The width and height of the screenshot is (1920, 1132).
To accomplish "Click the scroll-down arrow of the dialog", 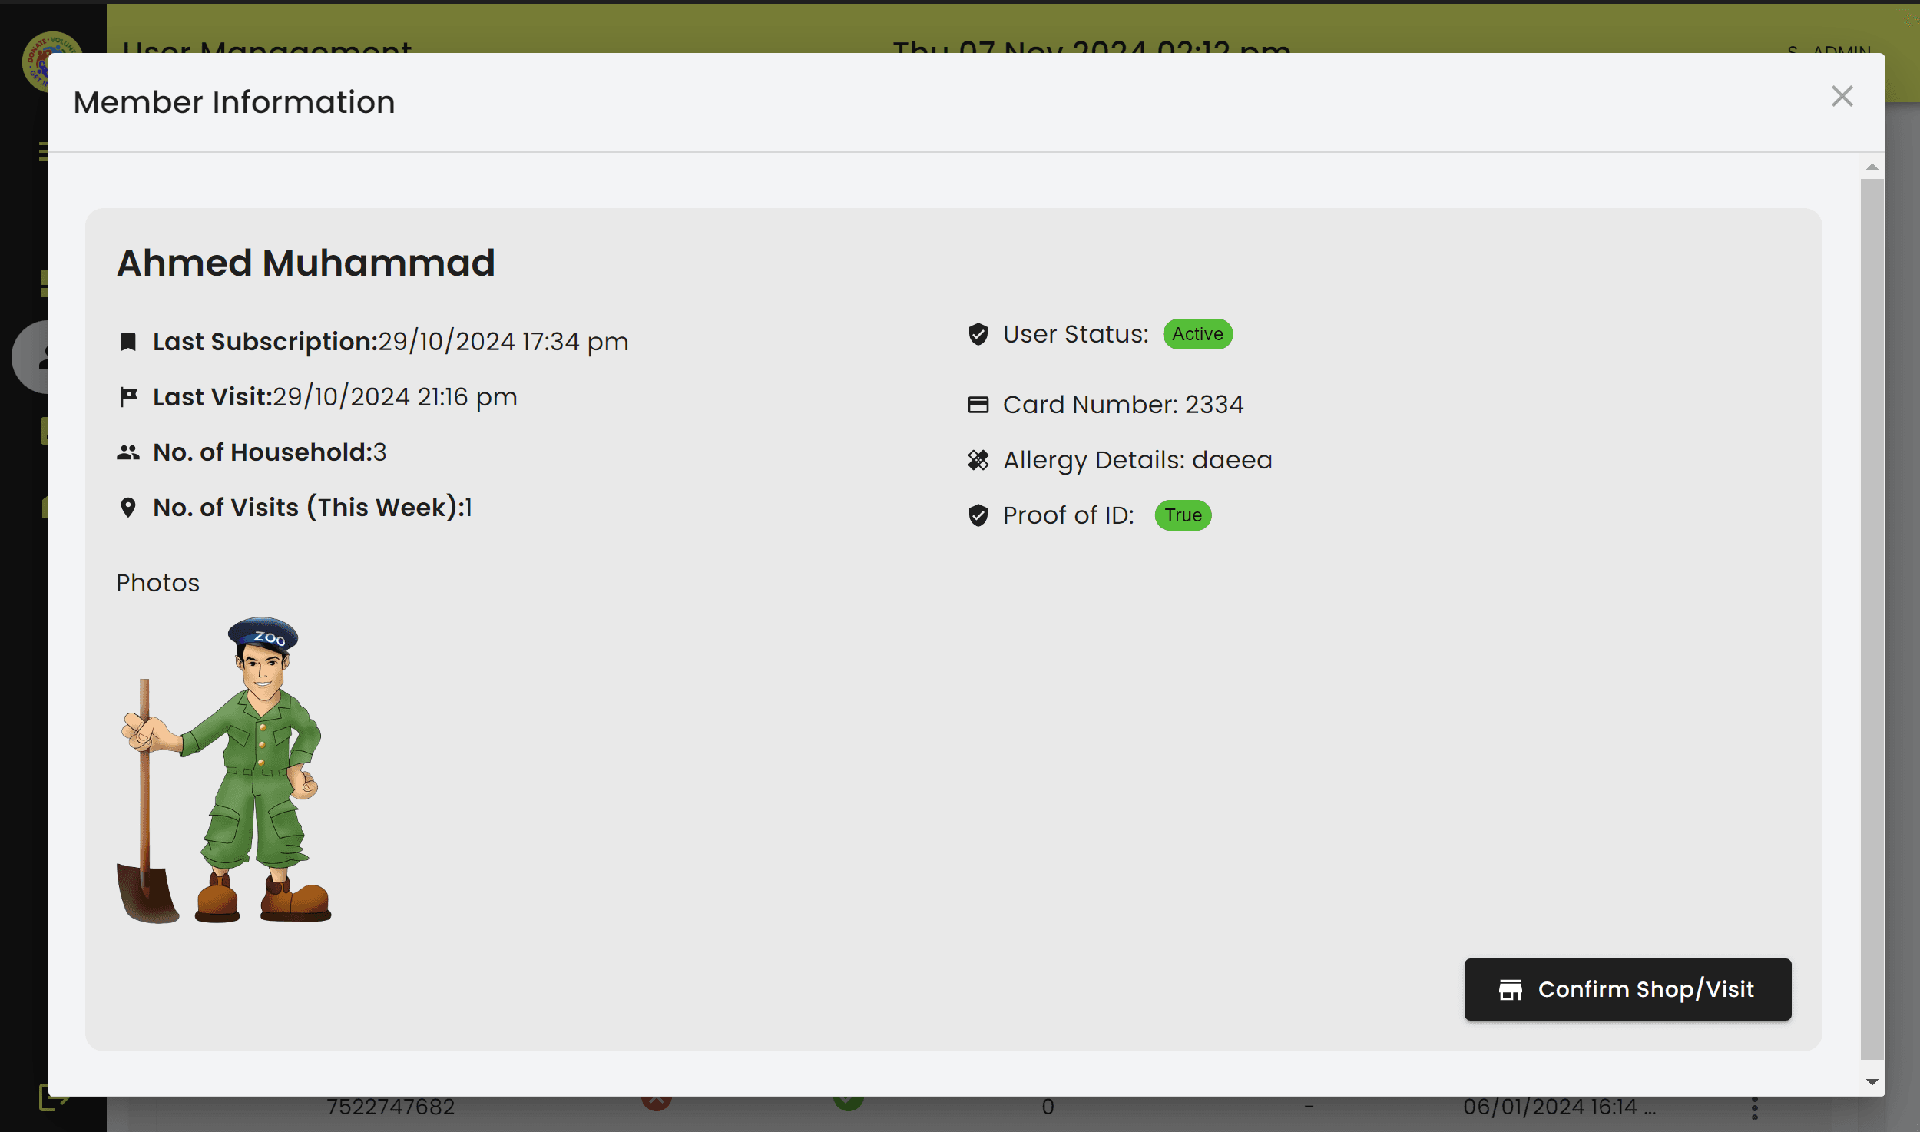I will (x=1872, y=1081).
